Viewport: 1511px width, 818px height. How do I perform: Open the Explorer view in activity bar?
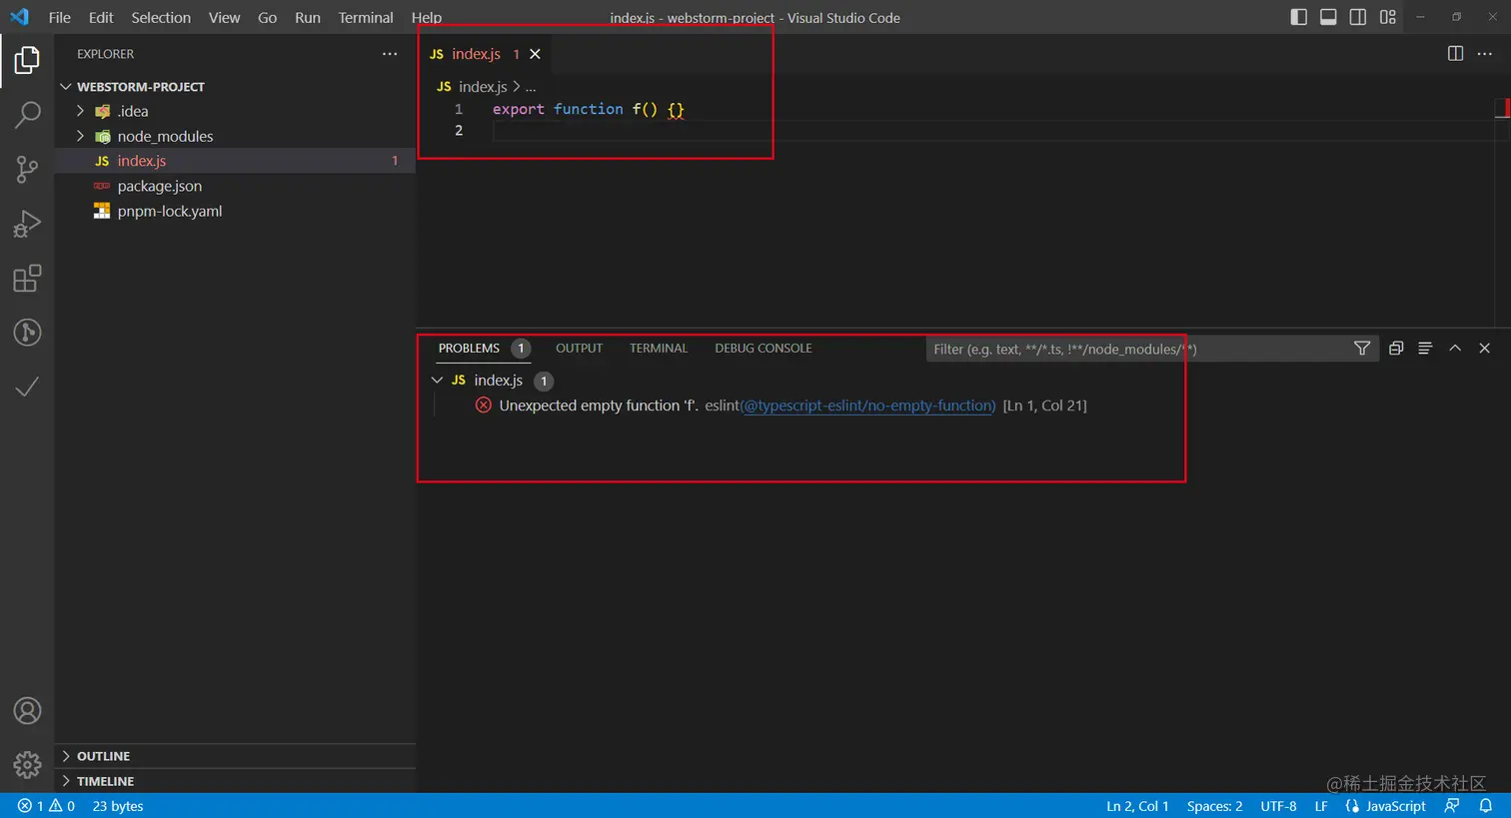[27, 61]
